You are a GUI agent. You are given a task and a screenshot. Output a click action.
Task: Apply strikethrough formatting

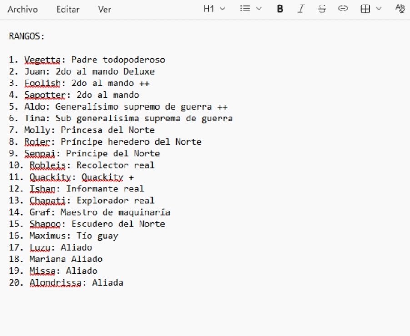pyautogui.click(x=322, y=9)
